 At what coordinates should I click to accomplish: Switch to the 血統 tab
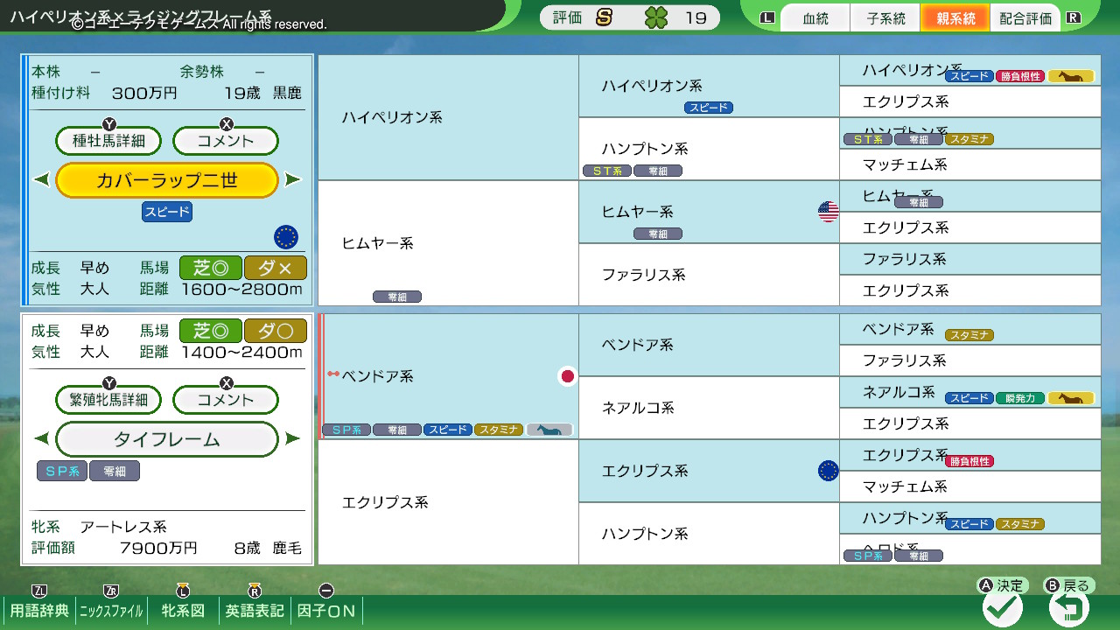point(815,18)
